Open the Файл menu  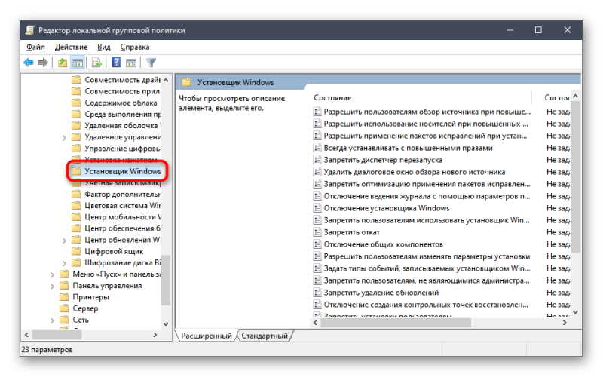click(x=35, y=47)
